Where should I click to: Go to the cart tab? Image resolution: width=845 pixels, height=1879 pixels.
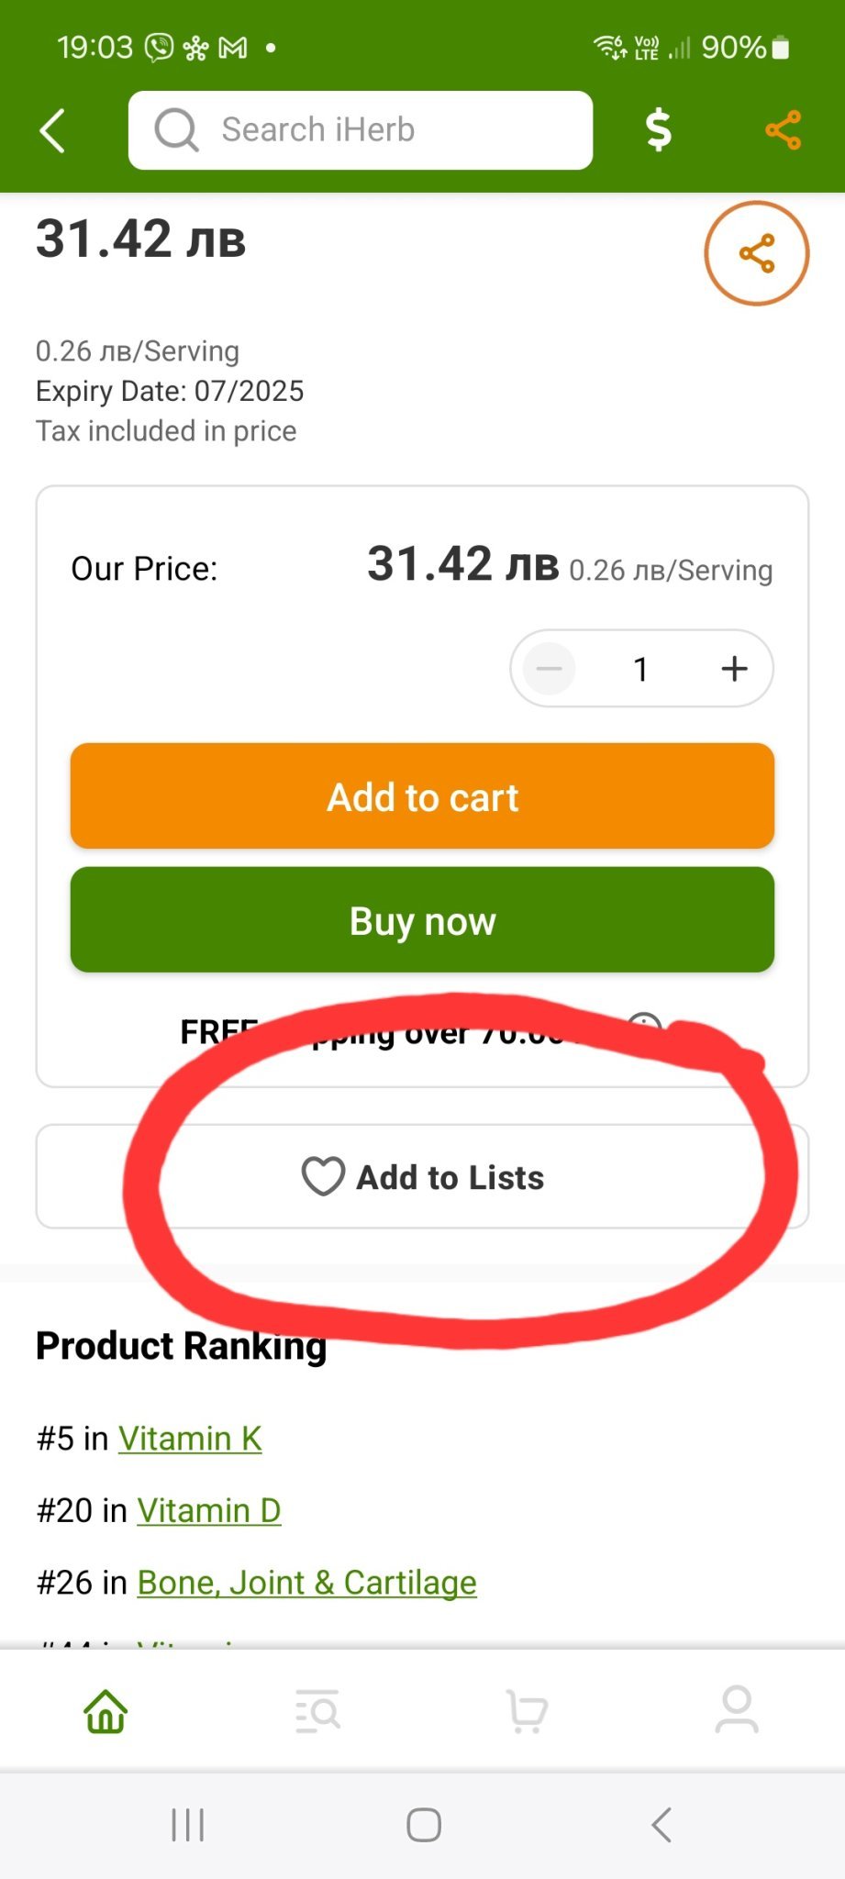coord(528,1711)
